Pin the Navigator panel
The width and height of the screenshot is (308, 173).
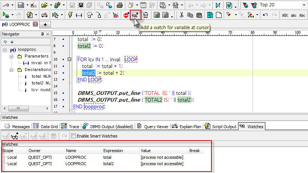42,34
